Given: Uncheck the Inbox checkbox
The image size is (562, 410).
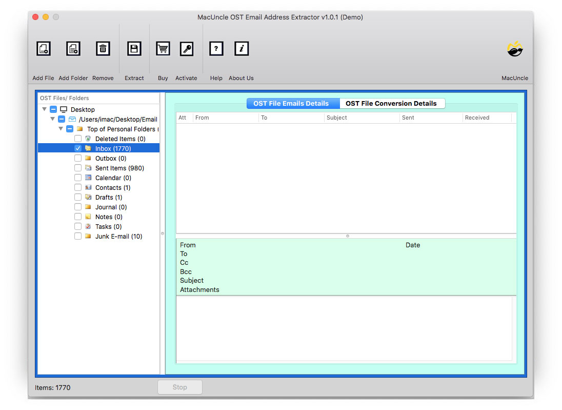Looking at the screenshot, I should coord(78,148).
